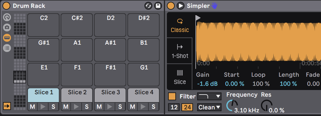Select the 24 dB filter slope
This screenshot has height=116, width=321.
(x=187, y=107)
